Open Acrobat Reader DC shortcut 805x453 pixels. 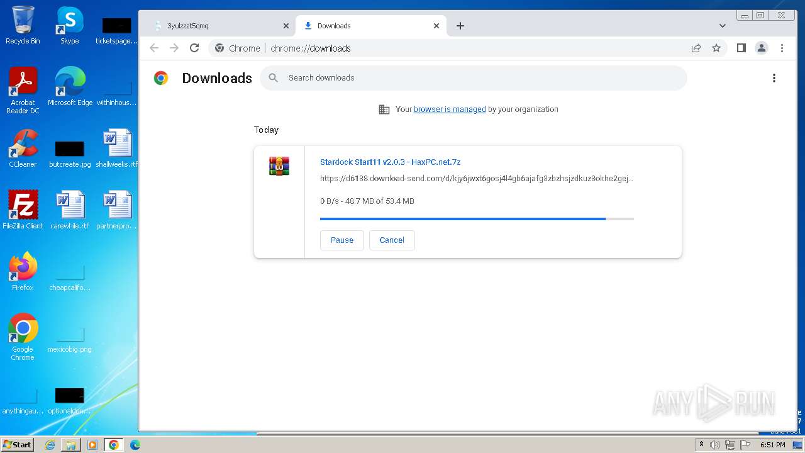click(x=23, y=91)
